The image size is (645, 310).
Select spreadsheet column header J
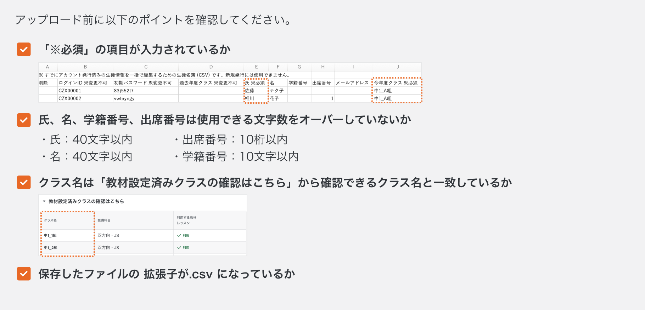tap(398, 67)
